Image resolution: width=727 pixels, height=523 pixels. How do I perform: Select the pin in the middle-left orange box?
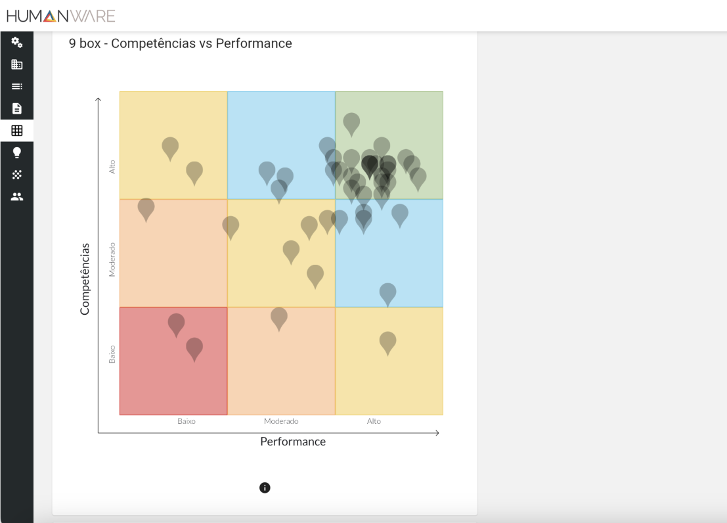(146, 208)
